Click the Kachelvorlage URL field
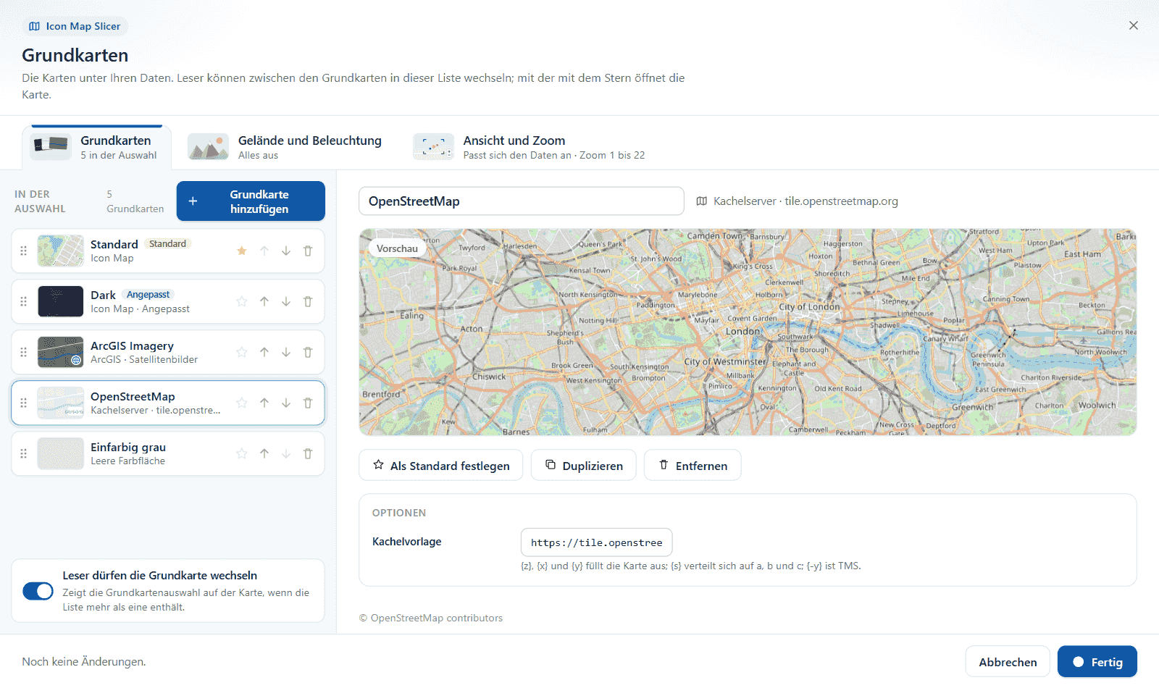 (x=597, y=542)
